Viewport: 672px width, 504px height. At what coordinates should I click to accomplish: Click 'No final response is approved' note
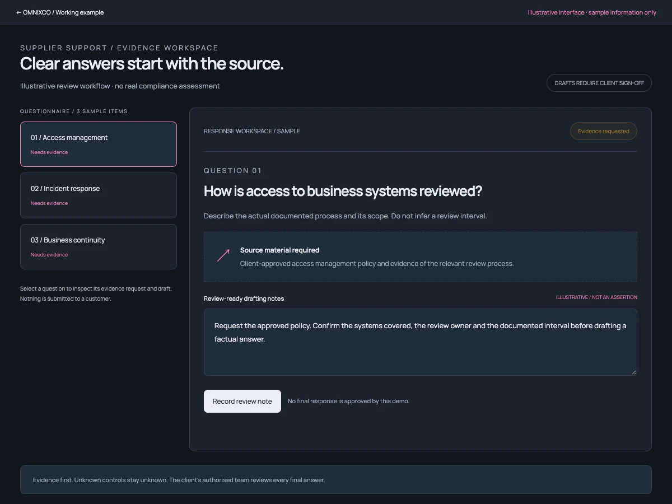click(348, 401)
